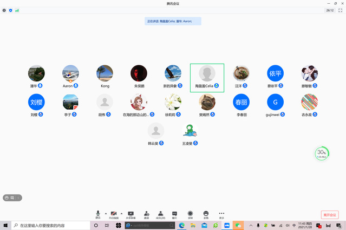Image resolution: width=346 pixels, height=230 pixels.
Task: Click the 30% circular performance indicator
Action: 321,153
